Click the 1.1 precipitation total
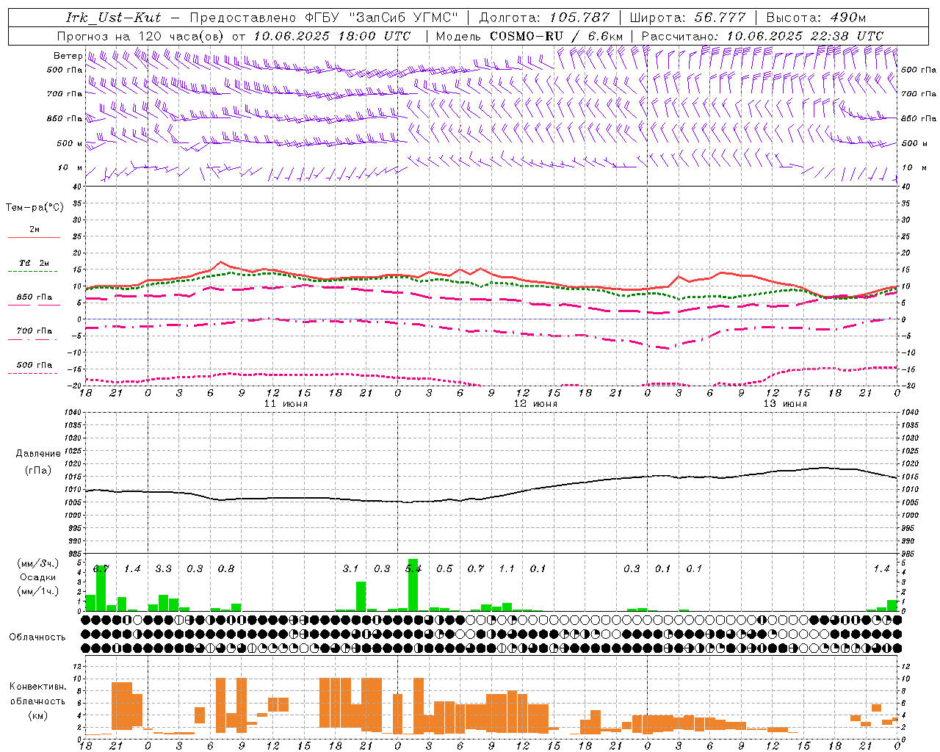This screenshot has height=752, width=940. 507,568
